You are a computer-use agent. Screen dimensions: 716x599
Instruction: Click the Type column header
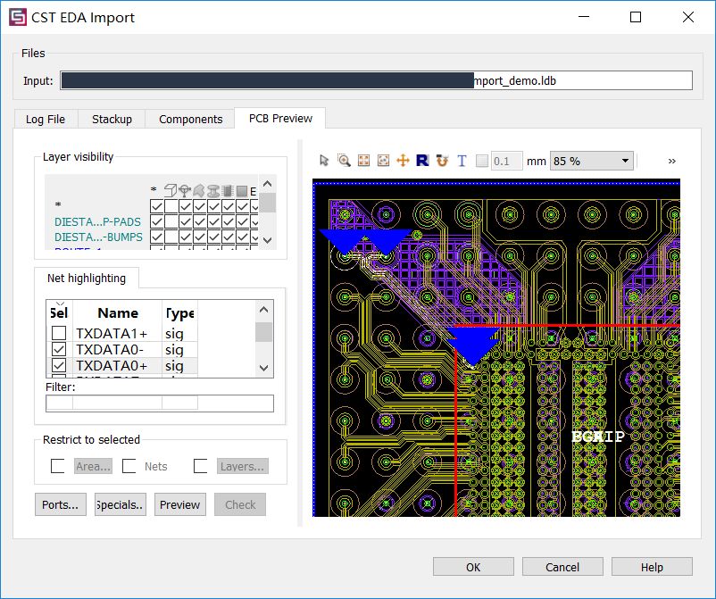point(180,312)
